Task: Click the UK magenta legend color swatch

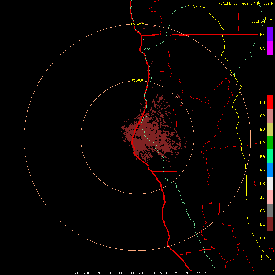Action: 270,48
